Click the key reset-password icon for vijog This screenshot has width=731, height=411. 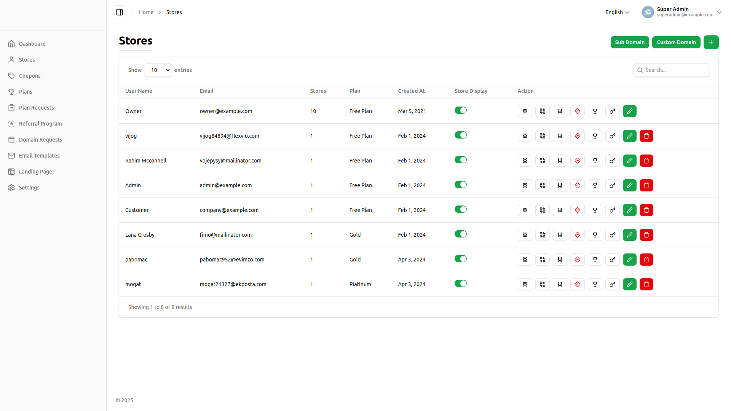click(x=612, y=136)
